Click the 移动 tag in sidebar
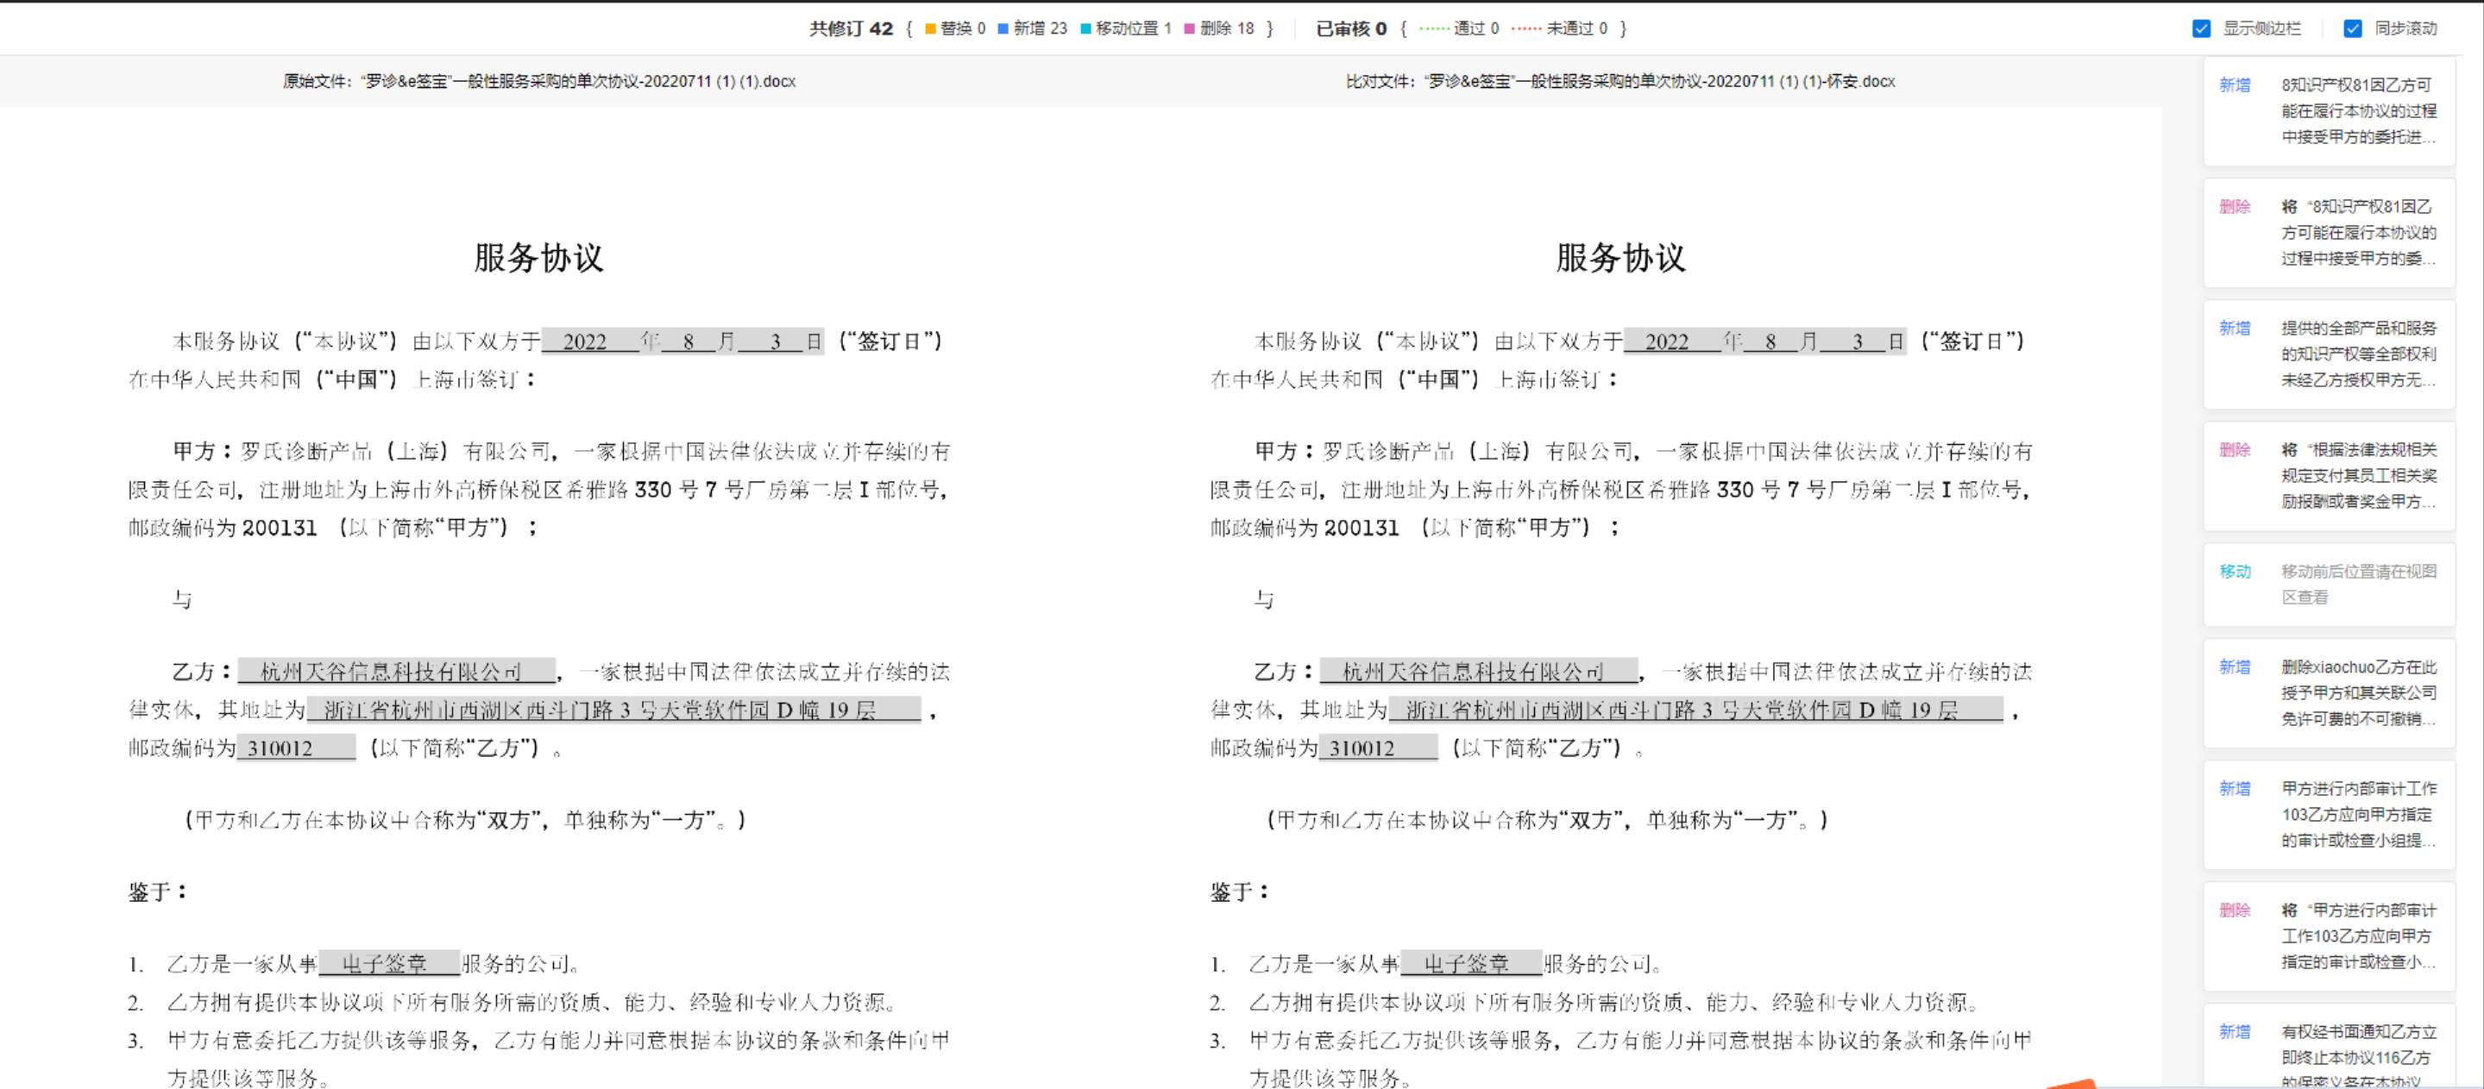The width and height of the screenshot is (2484, 1089). 2235,572
